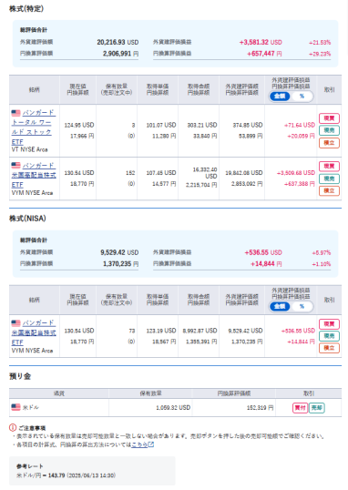Click the ご注意事項 info icon
Viewport: 348px width, 490px height.
point(13,427)
